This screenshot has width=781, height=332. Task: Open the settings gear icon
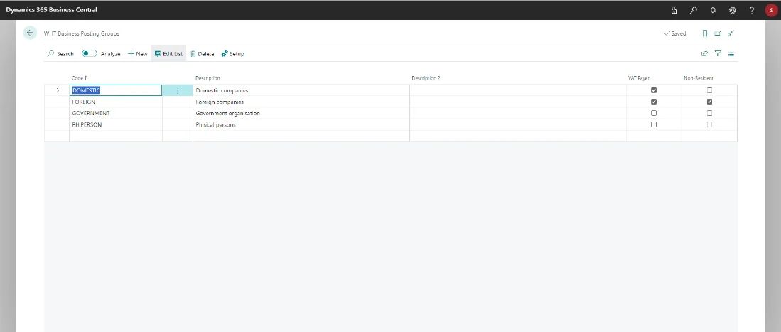pos(733,10)
